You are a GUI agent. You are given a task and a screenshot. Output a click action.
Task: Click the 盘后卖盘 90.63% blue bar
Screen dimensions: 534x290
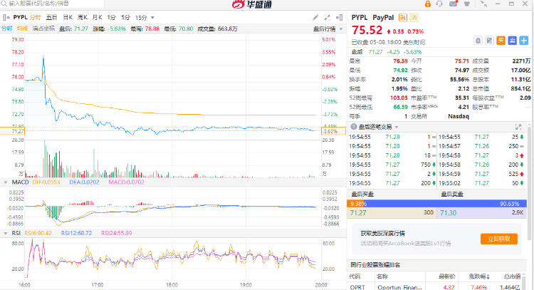(x=446, y=204)
